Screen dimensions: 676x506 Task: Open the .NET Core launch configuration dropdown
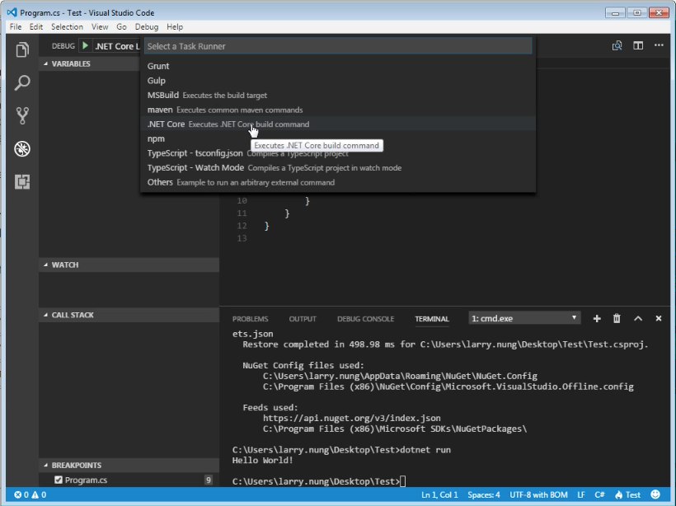click(117, 46)
